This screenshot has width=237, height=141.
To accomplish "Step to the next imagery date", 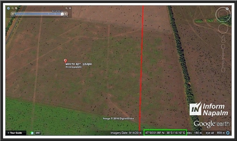I will click(65, 14).
